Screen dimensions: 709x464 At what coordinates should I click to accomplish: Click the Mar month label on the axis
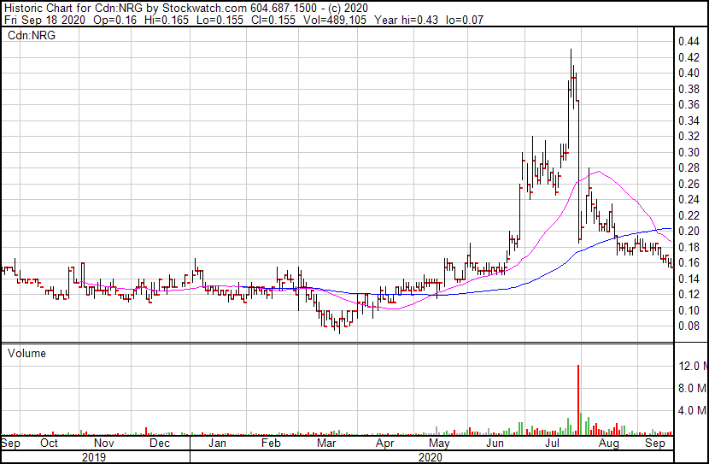[326, 443]
